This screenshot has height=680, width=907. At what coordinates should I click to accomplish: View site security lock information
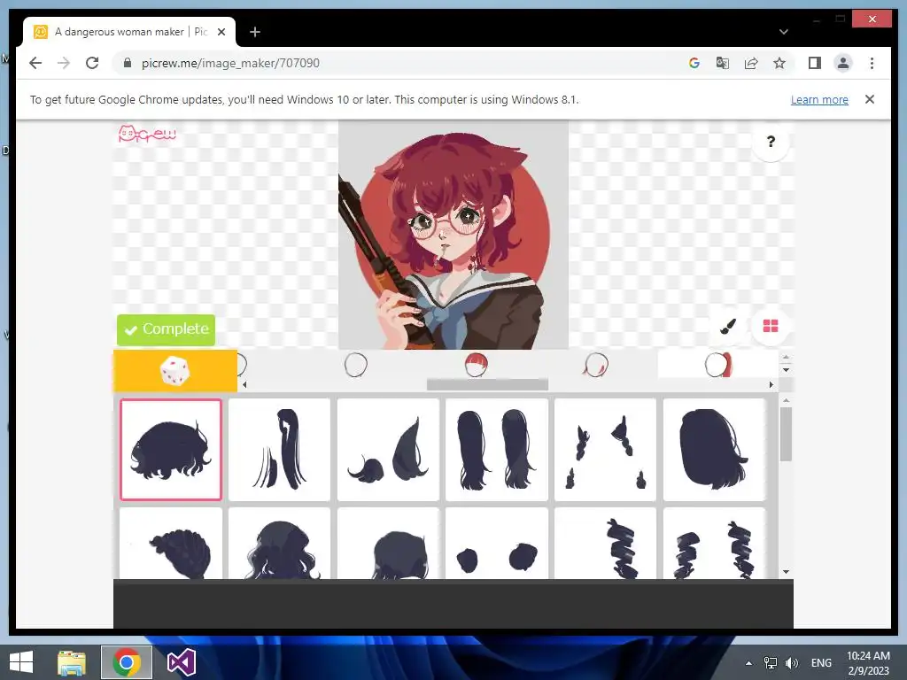click(x=128, y=63)
